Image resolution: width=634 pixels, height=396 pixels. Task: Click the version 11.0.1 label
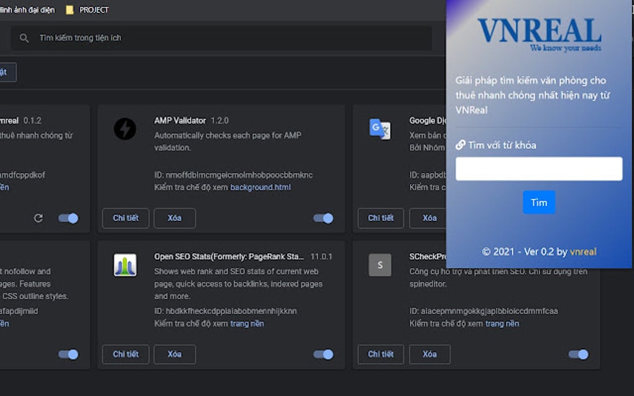(321, 257)
